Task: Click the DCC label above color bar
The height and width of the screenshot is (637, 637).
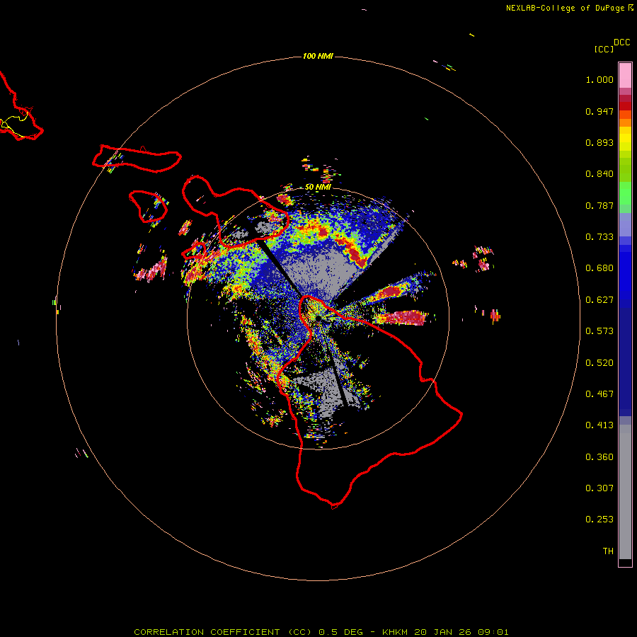Action: [622, 42]
